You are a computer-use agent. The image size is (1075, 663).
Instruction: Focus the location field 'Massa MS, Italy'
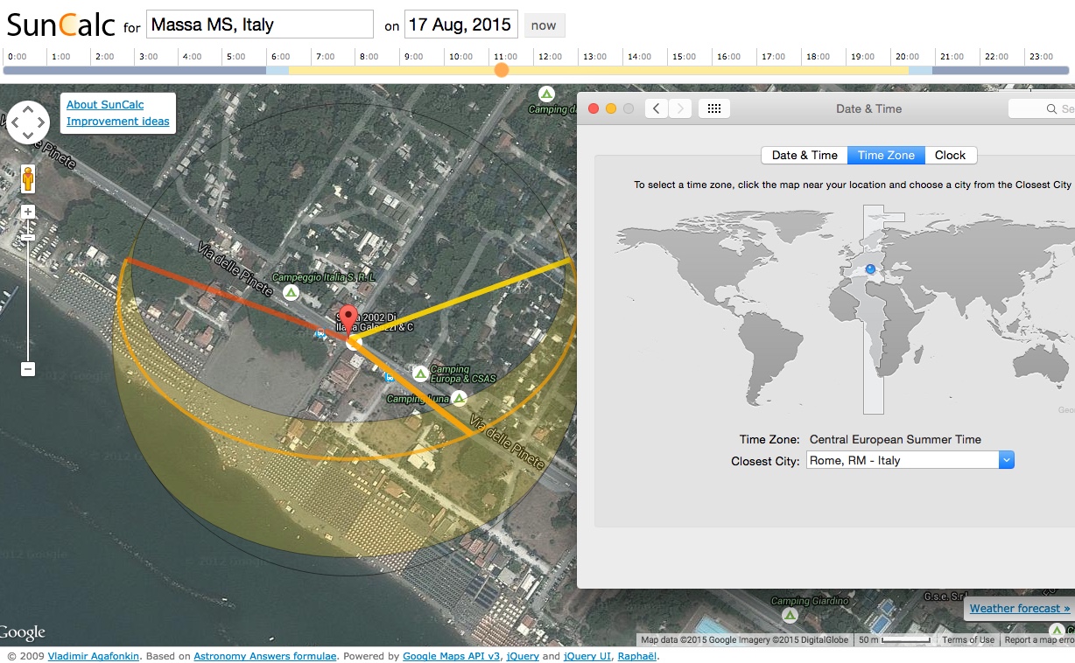260,24
